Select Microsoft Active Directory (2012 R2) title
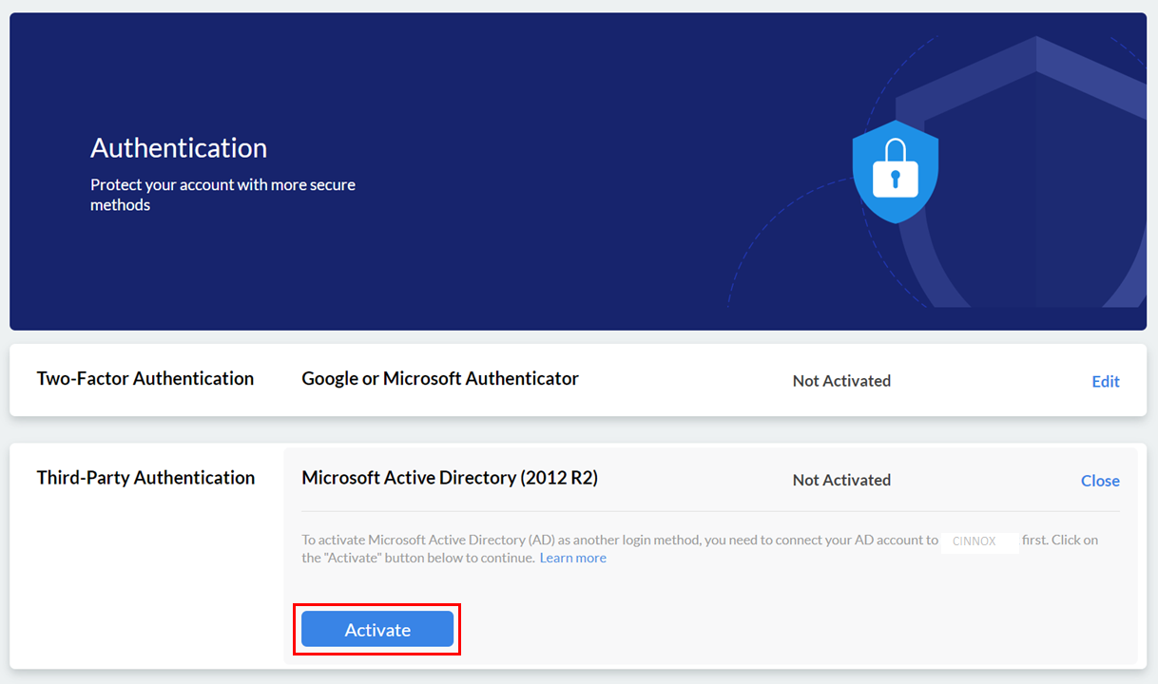1158x684 pixels. coord(450,478)
